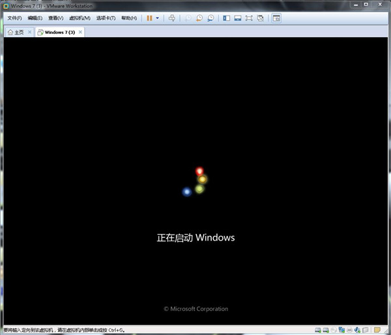The image size is (391, 335).
Task: Minimize the VMware Workstation window
Action: pos(356,5)
